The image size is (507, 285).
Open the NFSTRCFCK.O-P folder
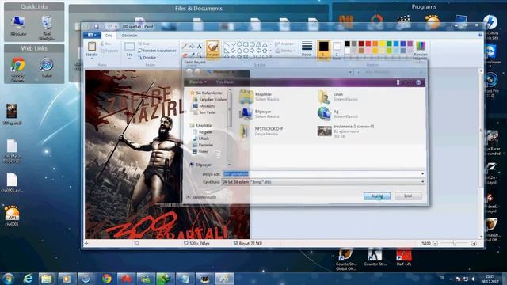261,131
